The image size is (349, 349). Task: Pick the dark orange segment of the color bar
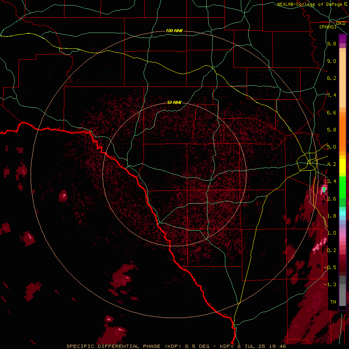click(342, 133)
